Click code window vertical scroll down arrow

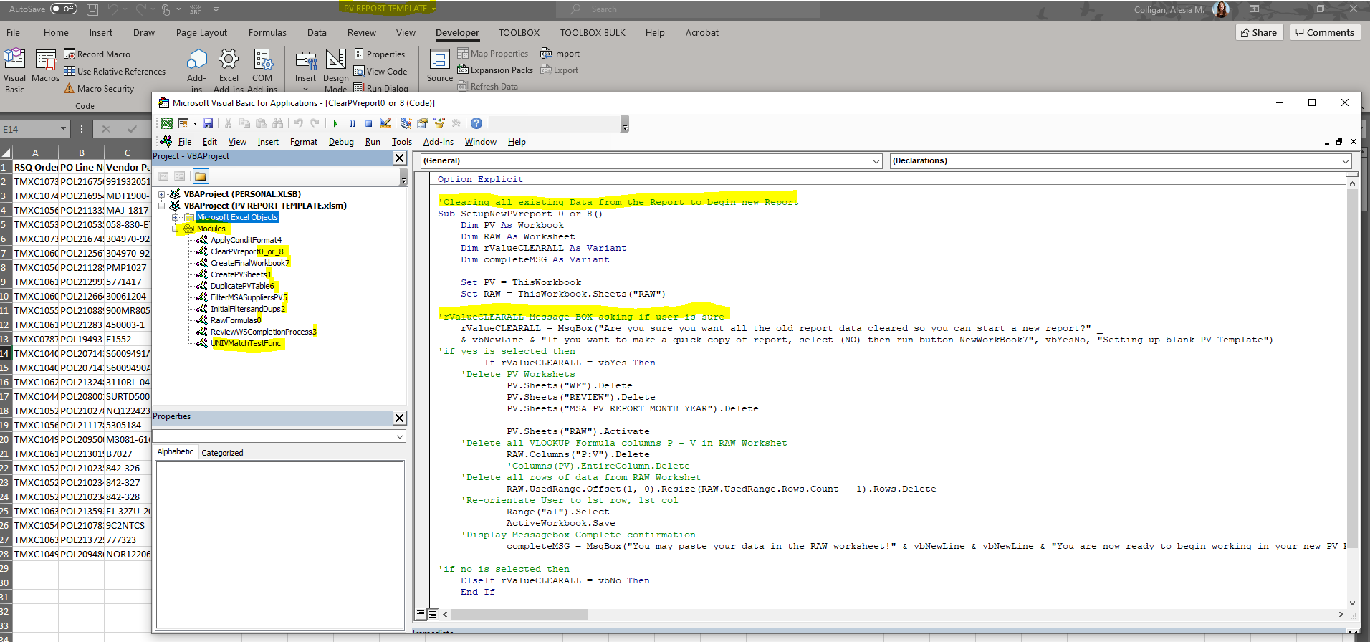[1353, 603]
